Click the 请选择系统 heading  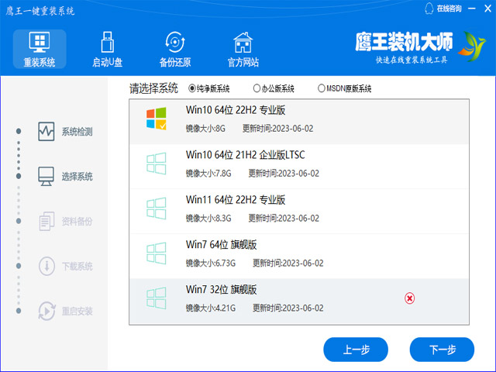153,88
